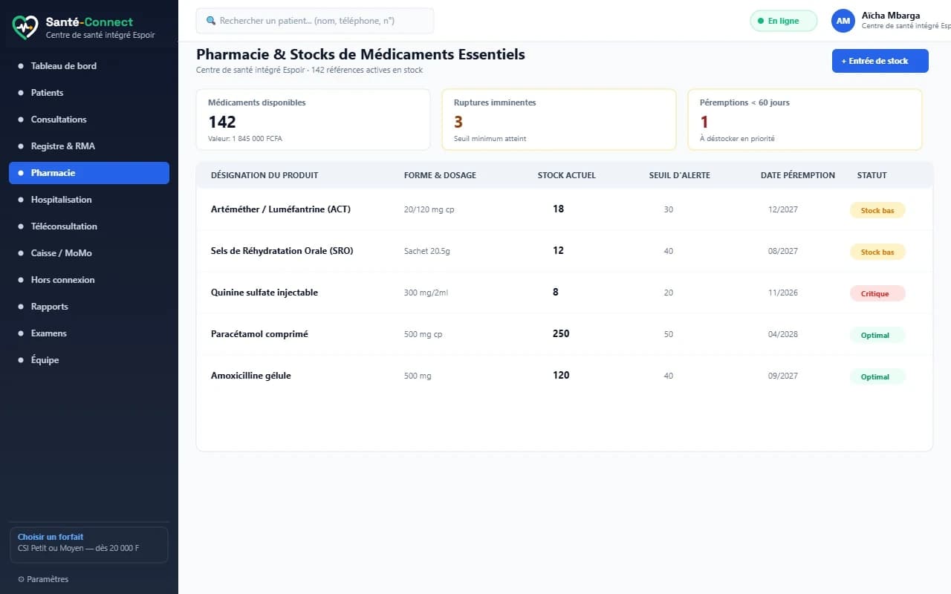Go to Téléconsultation
Viewport: 951px width, 594px height.
pos(89,226)
